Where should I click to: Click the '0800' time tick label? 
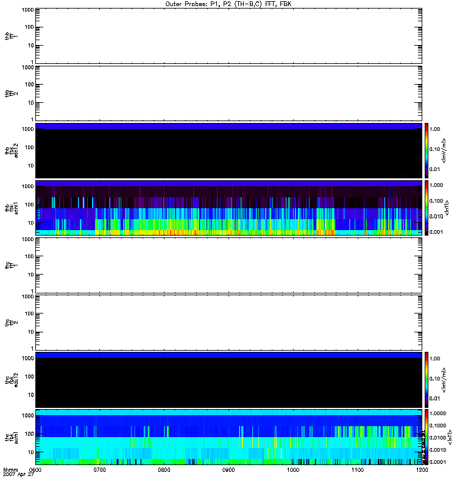tap(164, 469)
